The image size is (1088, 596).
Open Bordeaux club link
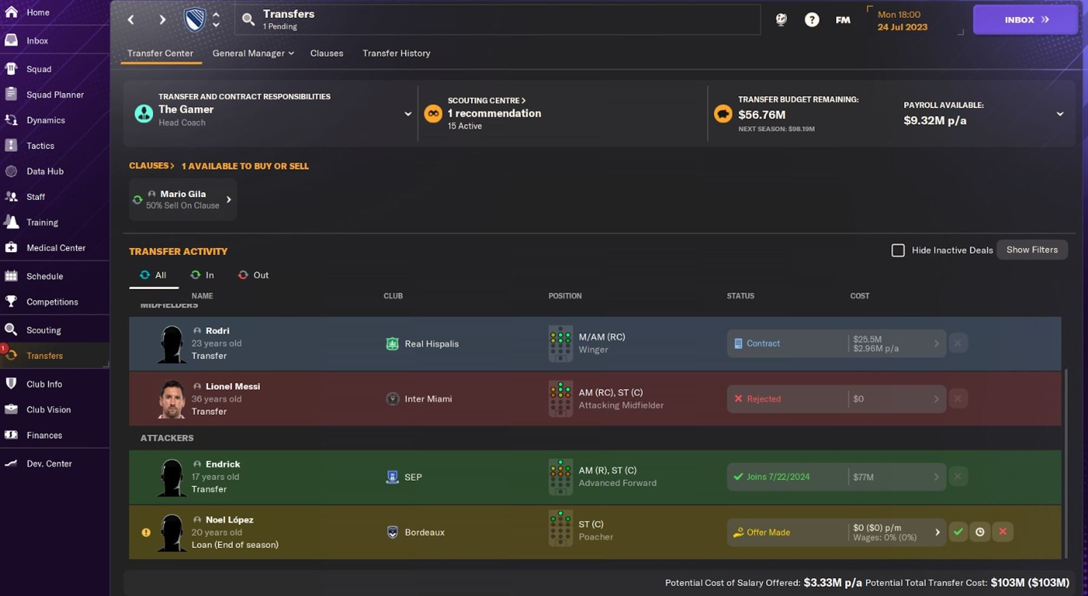[424, 532]
